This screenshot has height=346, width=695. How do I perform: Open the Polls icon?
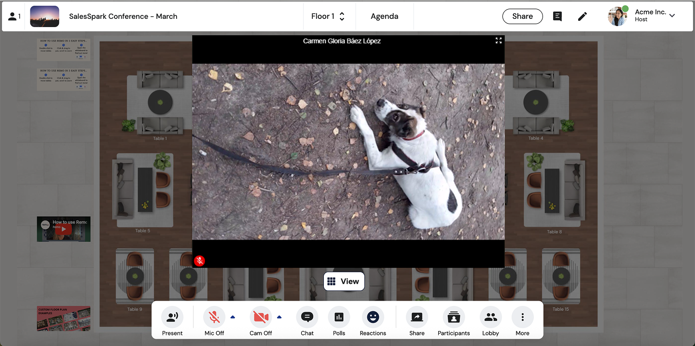339,318
